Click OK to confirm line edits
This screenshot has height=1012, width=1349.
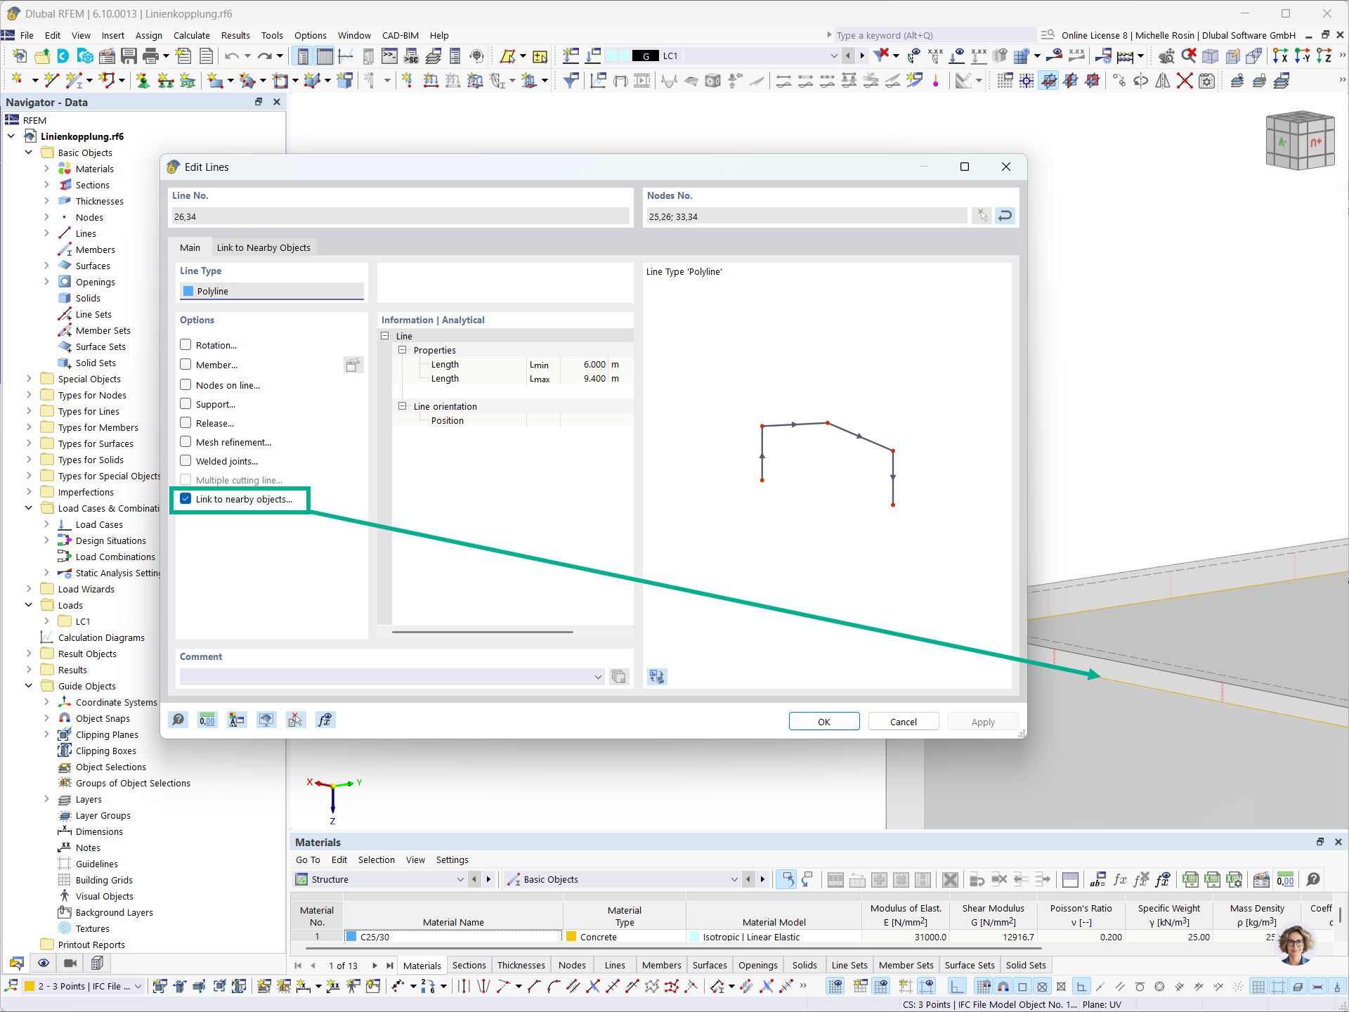(x=823, y=721)
